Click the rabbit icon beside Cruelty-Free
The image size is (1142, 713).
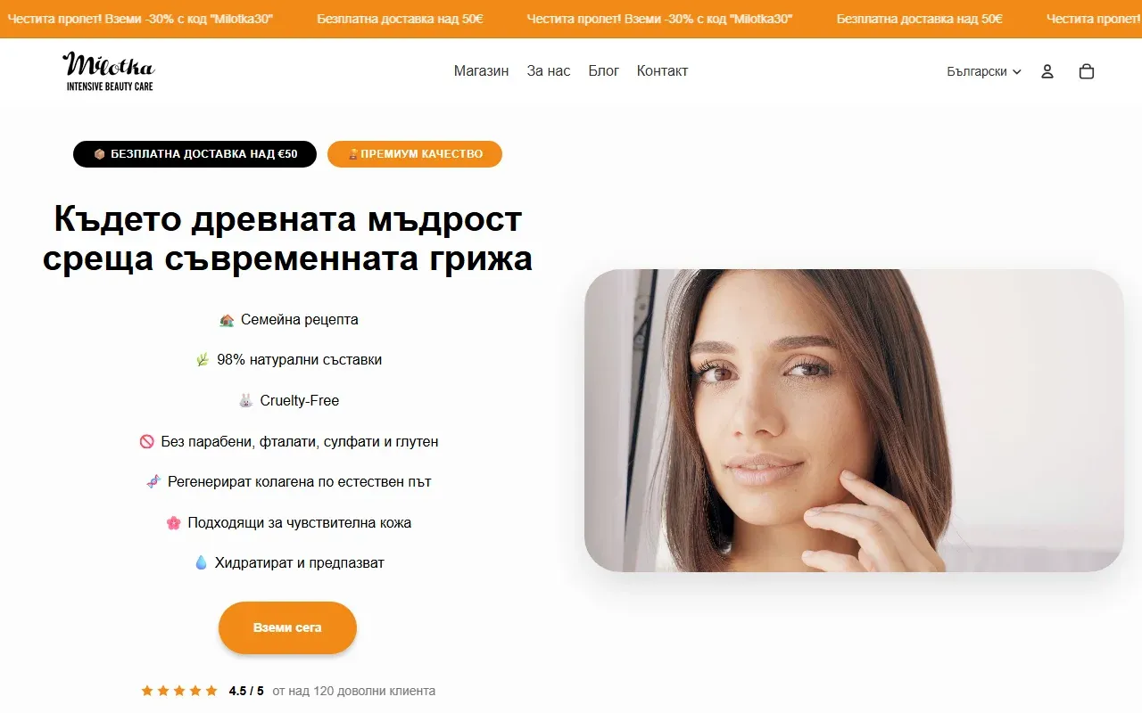click(x=246, y=401)
